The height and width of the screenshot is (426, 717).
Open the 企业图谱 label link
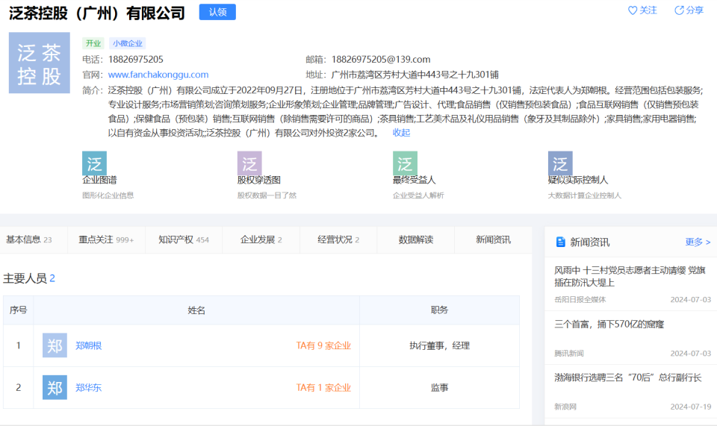(x=99, y=180)
